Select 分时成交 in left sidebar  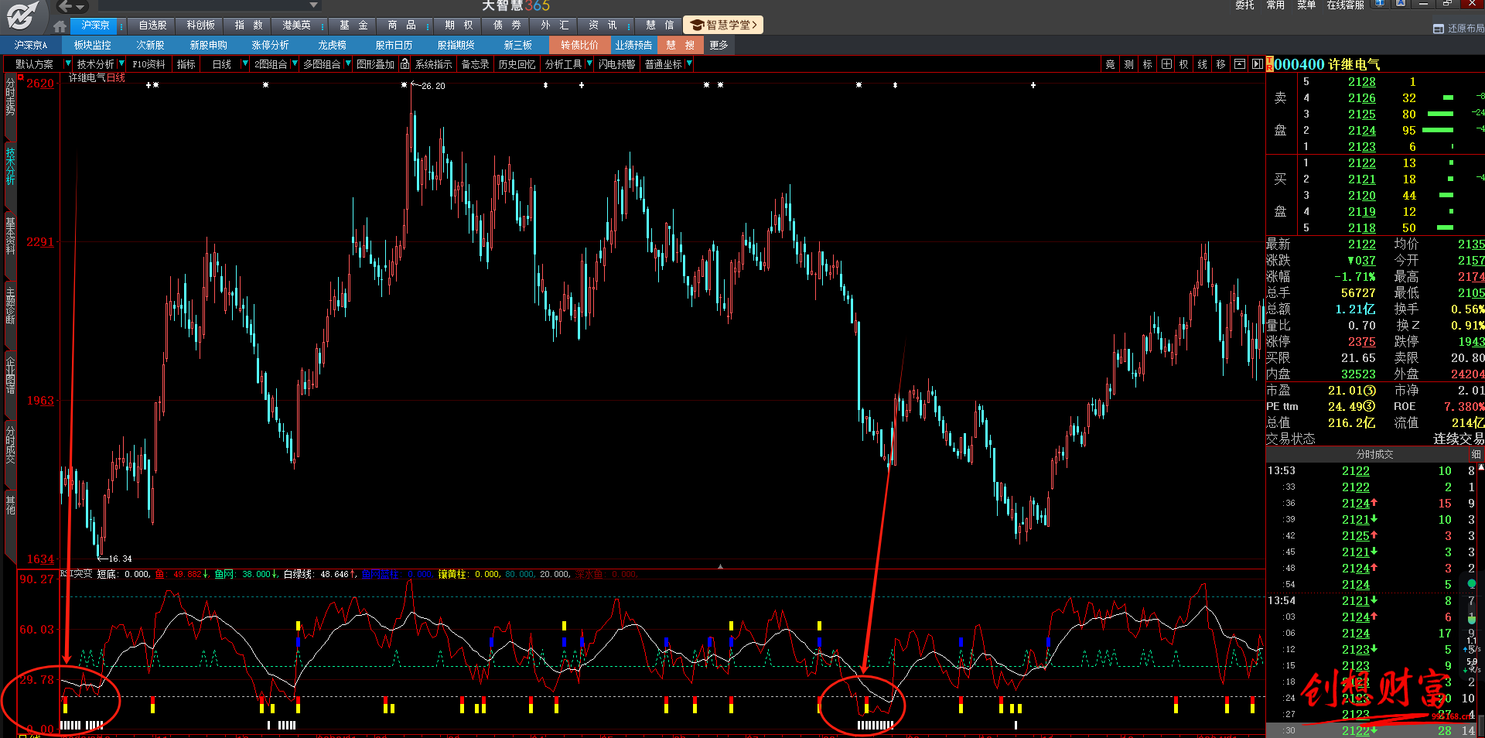pyautogui.click(x=10, y=444)
